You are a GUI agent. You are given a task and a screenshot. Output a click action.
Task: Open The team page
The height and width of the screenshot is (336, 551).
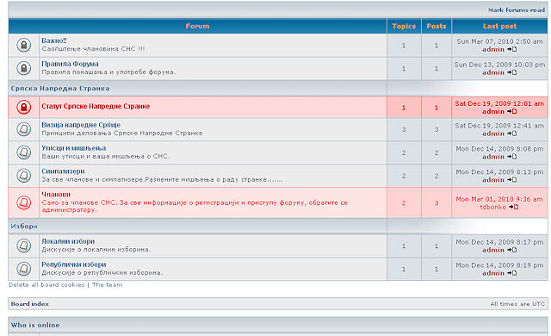[x=107, y=284]
